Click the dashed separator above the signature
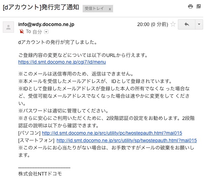 (44, 168)
